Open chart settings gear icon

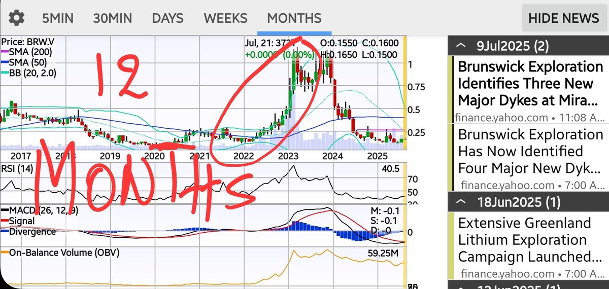click(16, 18)
